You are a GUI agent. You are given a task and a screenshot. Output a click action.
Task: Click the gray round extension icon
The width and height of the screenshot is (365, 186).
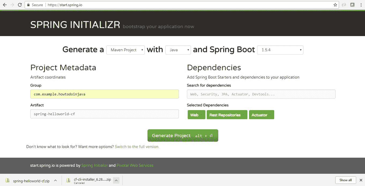tap(344, 5)
